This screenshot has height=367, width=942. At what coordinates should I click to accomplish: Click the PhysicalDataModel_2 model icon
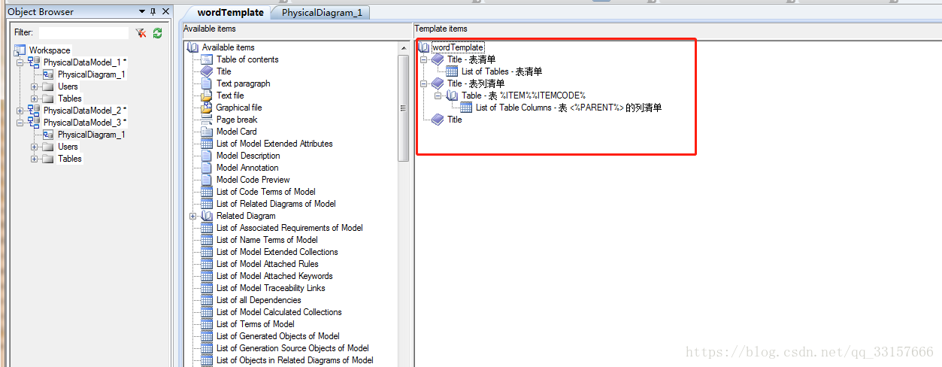click(x=35, y=111)
